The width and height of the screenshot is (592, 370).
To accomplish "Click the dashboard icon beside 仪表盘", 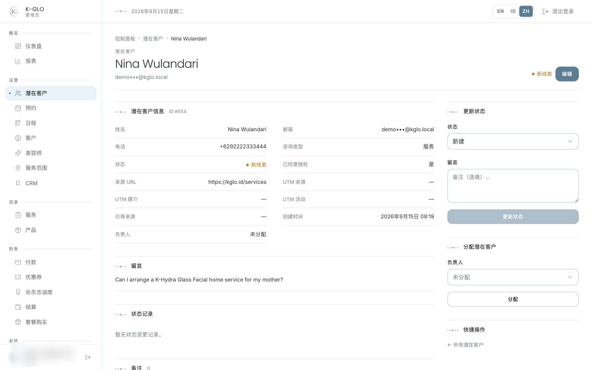I will tap(18, 46).
